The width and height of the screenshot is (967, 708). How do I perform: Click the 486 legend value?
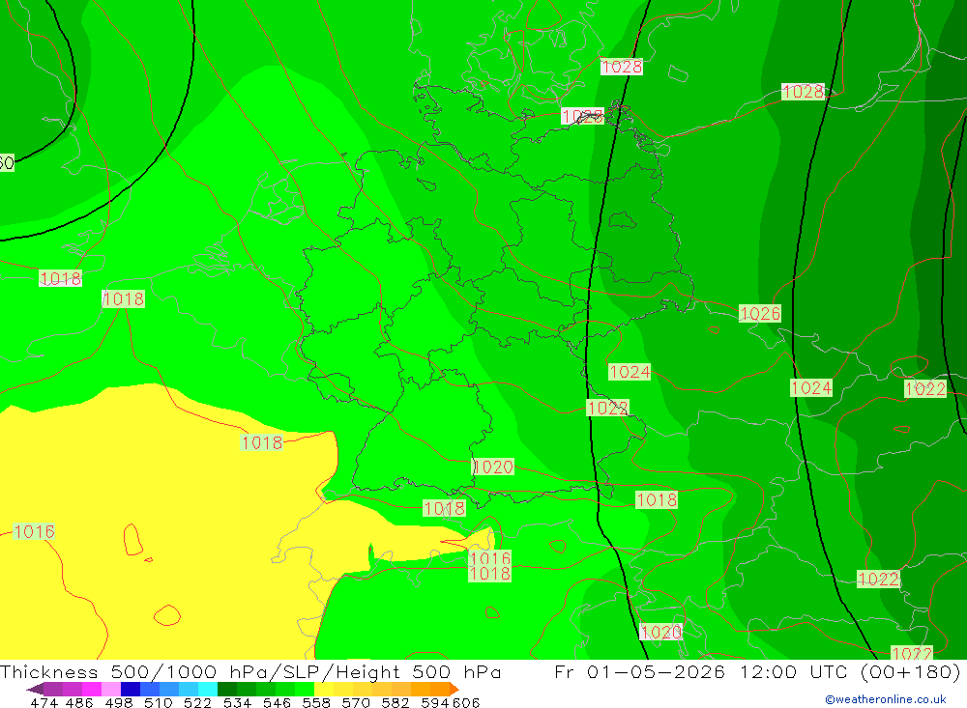pyautogui.click(x=79, y=702)
